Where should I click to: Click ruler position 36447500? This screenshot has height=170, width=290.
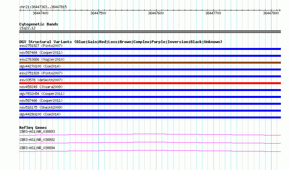[98, 13]
